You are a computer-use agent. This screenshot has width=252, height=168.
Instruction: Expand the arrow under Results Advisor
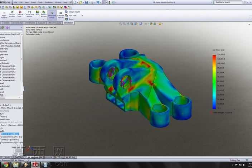[44, 20]
